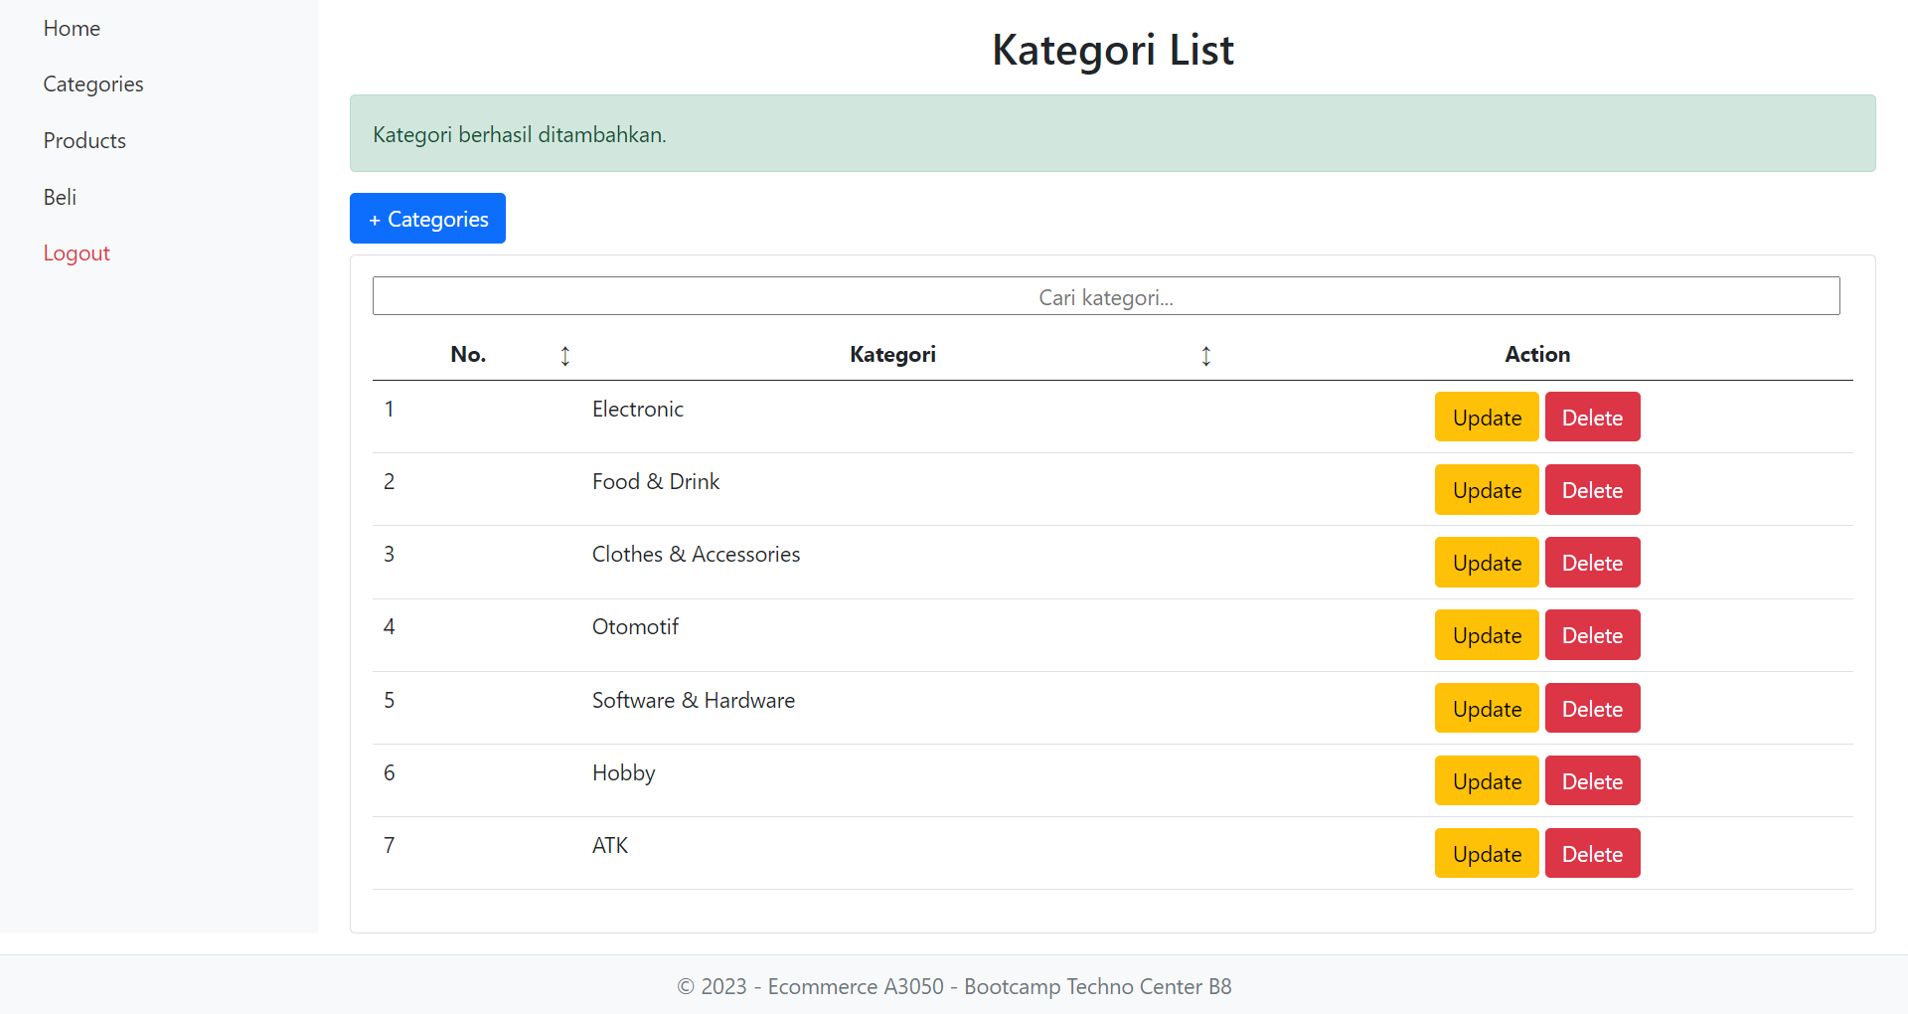Delete the Clothes & Accessories category

pos(1592,563)
